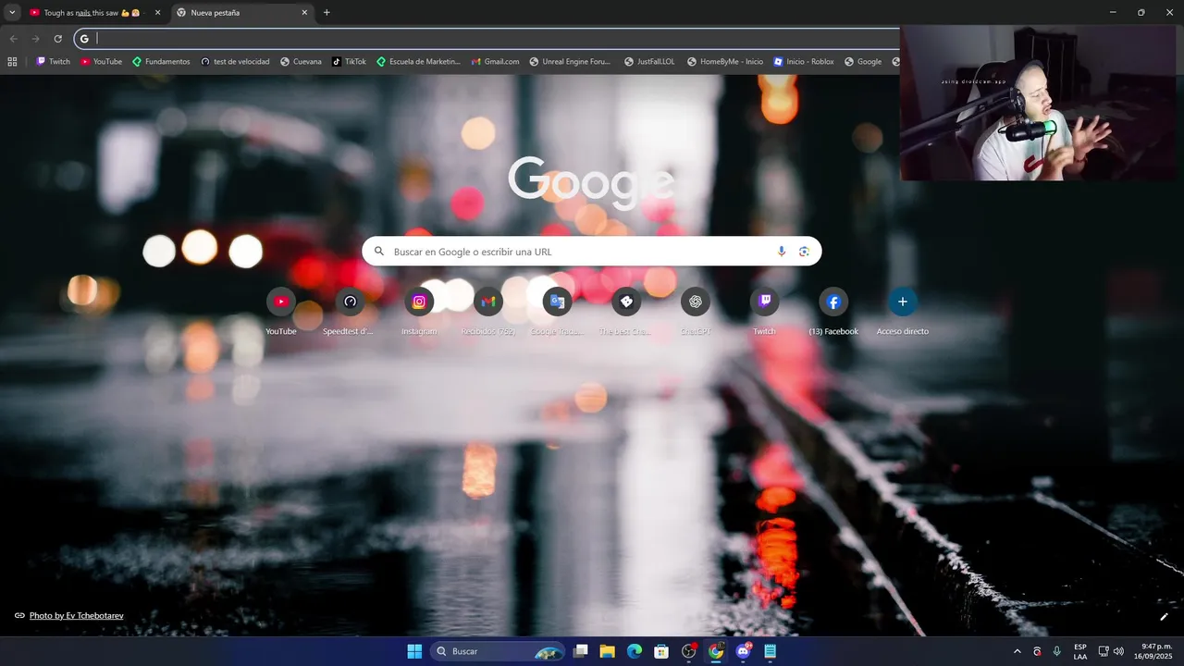Switch to Tough as nails YouTube tab
The height and width of the screenshot is (666, 1184).
pos(95,13)
